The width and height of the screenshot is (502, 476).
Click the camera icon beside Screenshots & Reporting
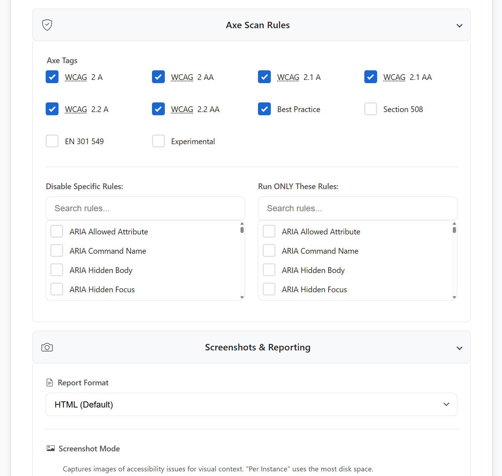[47, 348]
